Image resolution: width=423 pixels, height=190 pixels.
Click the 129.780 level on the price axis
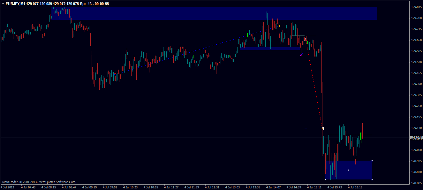click(415, 18)
